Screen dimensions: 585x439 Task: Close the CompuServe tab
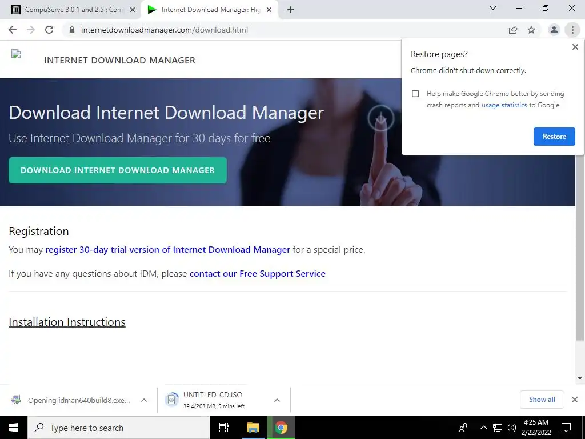click(x=133, y=10)
